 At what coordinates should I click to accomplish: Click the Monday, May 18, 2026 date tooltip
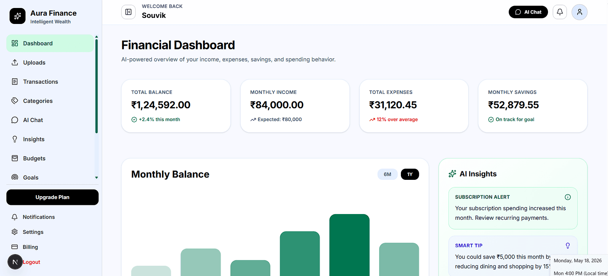click(x=578, y=261)
